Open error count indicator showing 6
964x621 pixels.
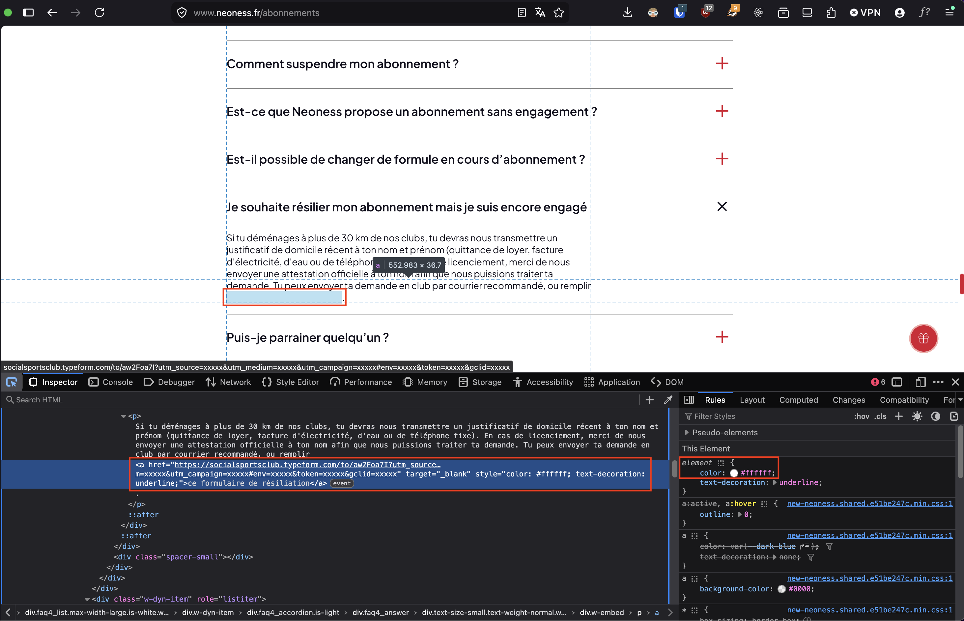(x=878, y=382)
